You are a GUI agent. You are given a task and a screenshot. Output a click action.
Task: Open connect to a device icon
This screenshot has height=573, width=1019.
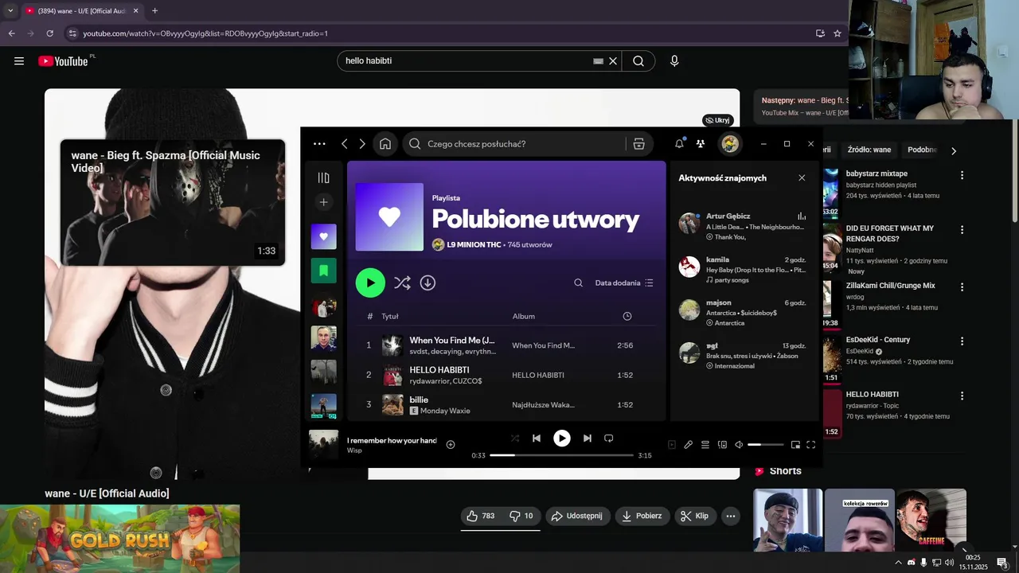[x=722, y=445]
